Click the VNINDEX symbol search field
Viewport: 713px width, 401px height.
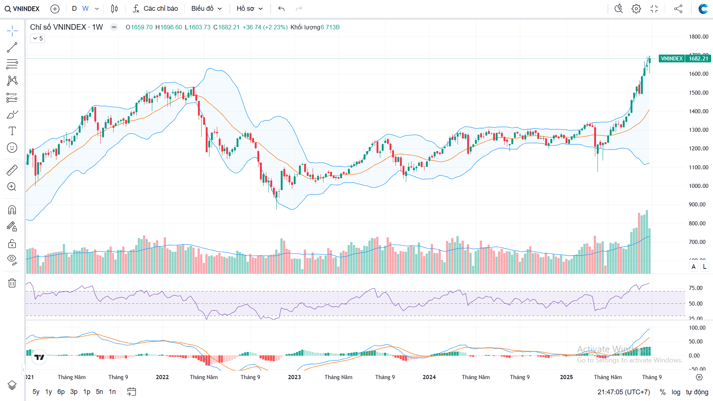tap(22, 9)
